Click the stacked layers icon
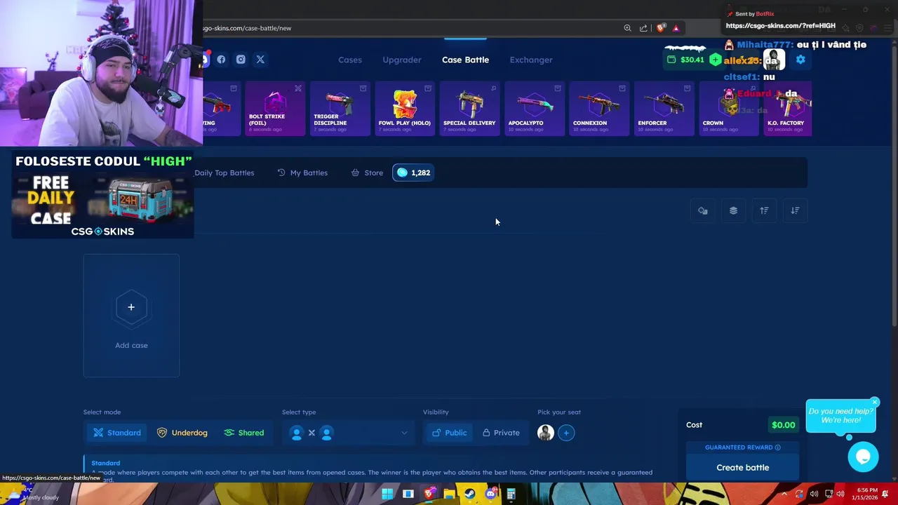898x505 pixels. (x=733, y=210)
